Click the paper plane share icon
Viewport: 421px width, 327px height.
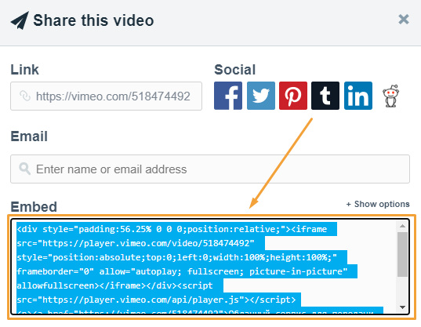(x=20, y=20)
